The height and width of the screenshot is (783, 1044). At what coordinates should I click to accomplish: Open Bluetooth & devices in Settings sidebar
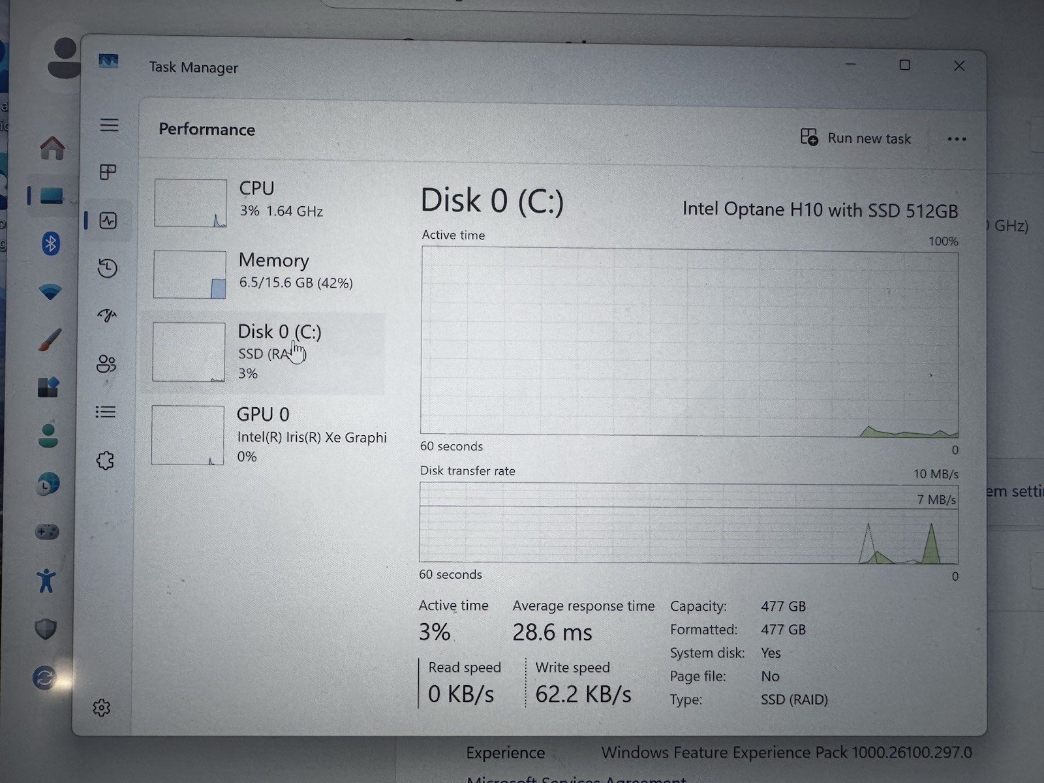click(51, 243)
